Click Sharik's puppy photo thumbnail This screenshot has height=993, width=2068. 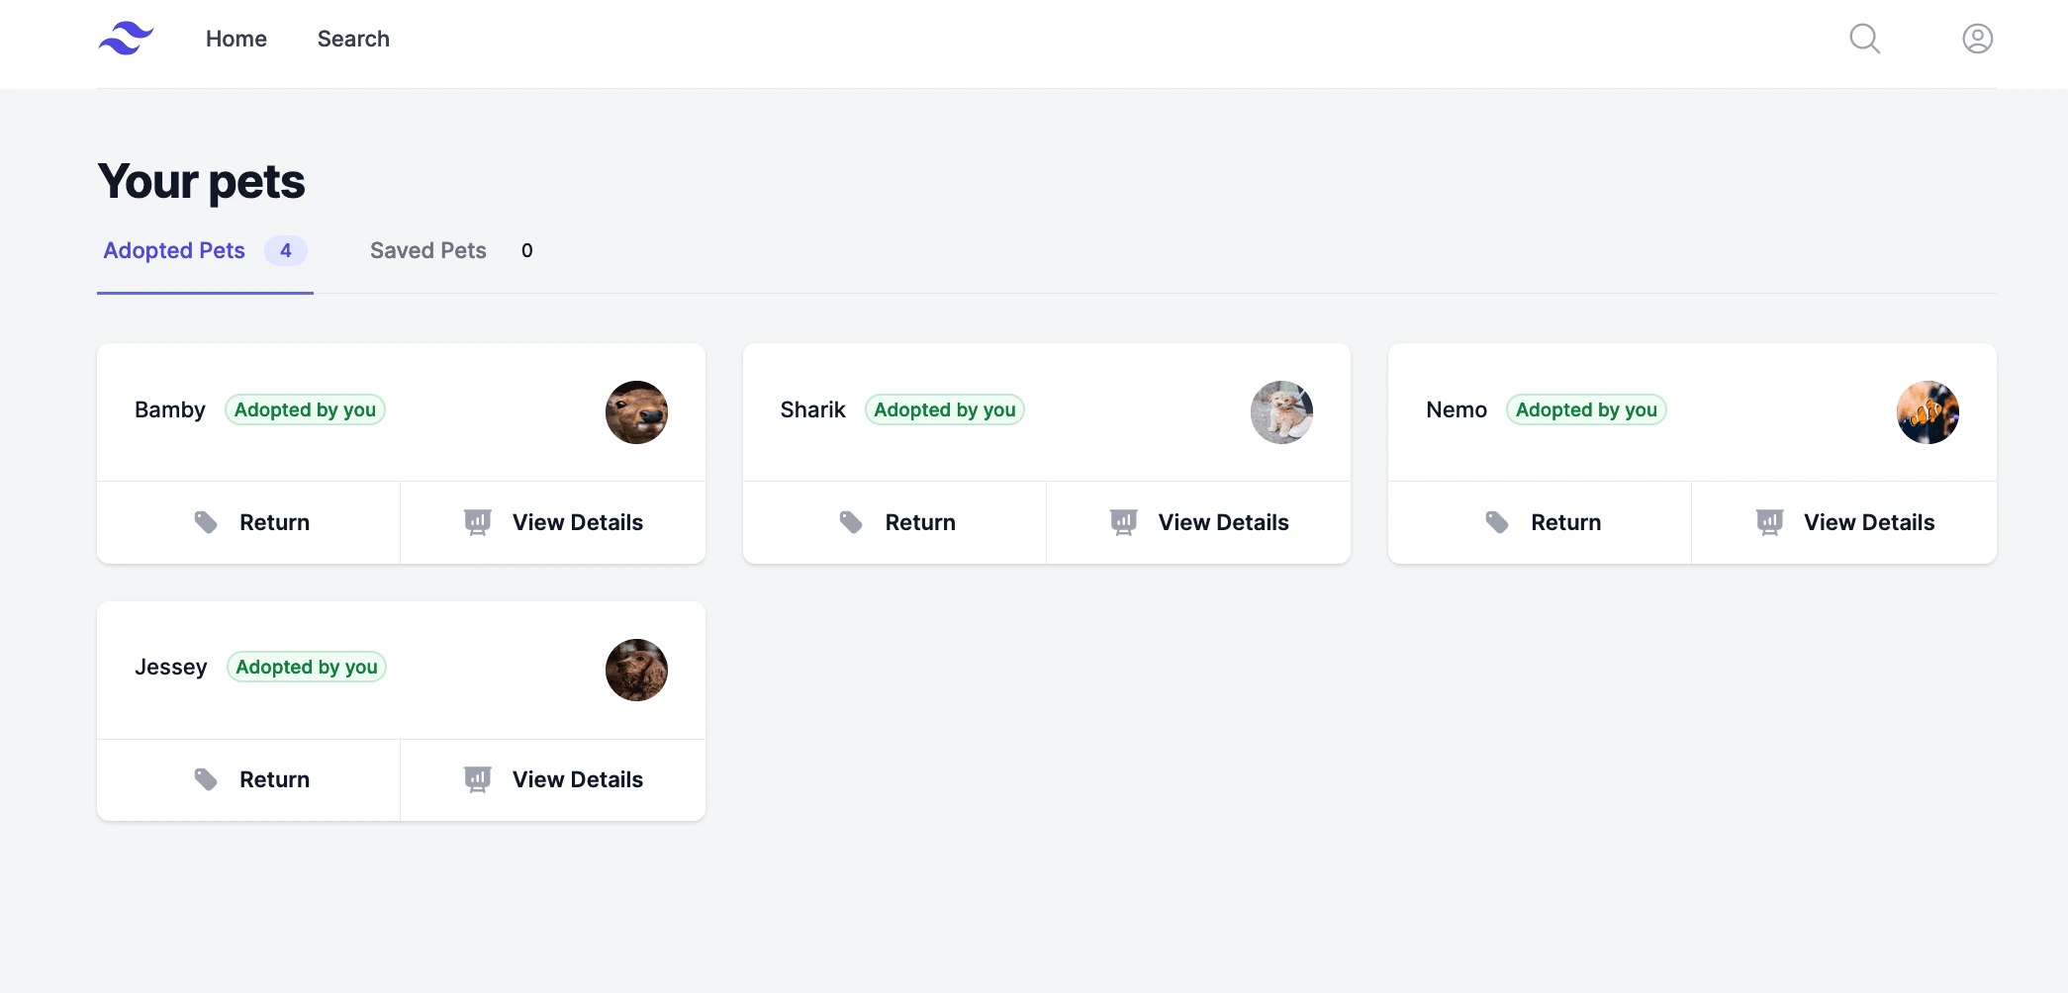pyautogui.click(x=1281, y=412)
